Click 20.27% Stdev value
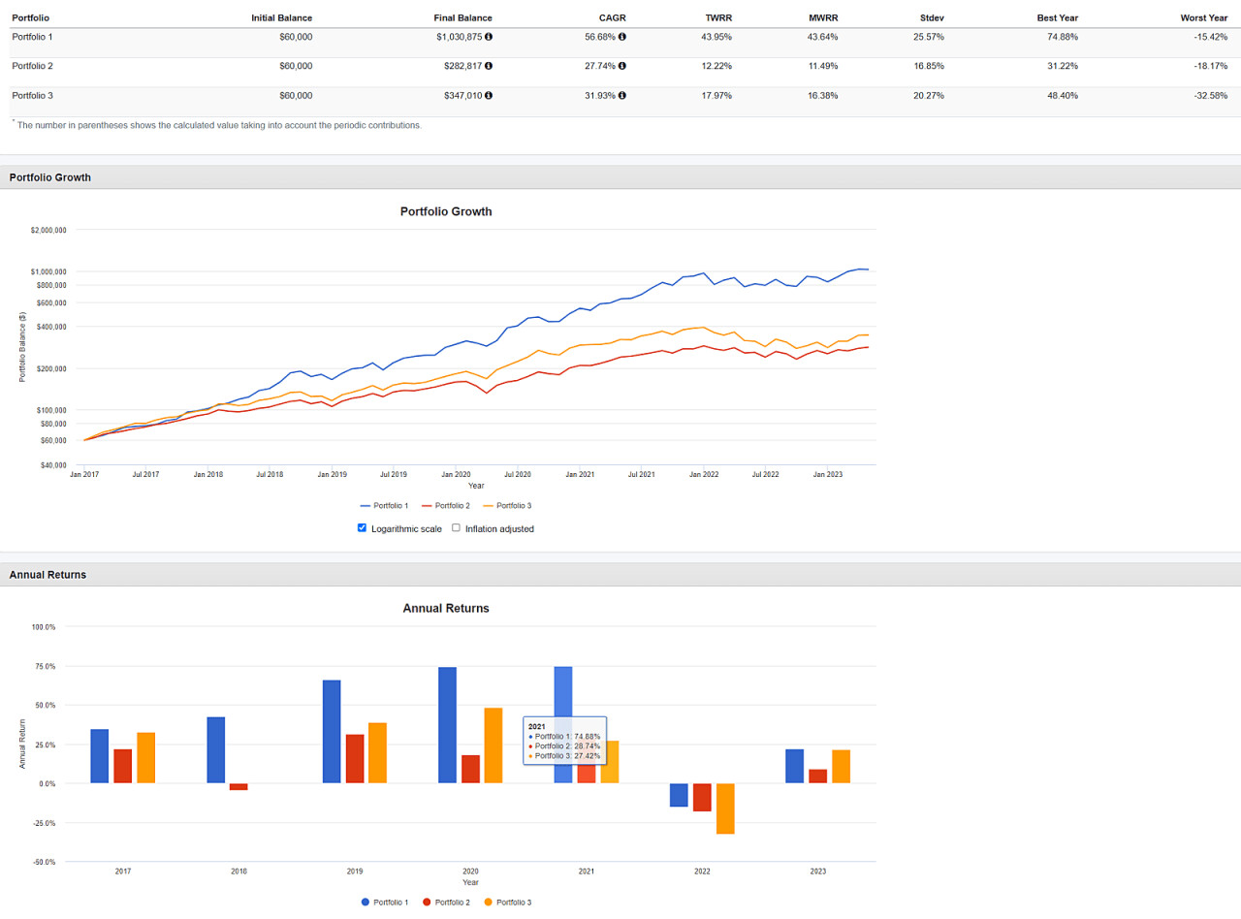The image size is (1241, 919). tap(929, 95)
